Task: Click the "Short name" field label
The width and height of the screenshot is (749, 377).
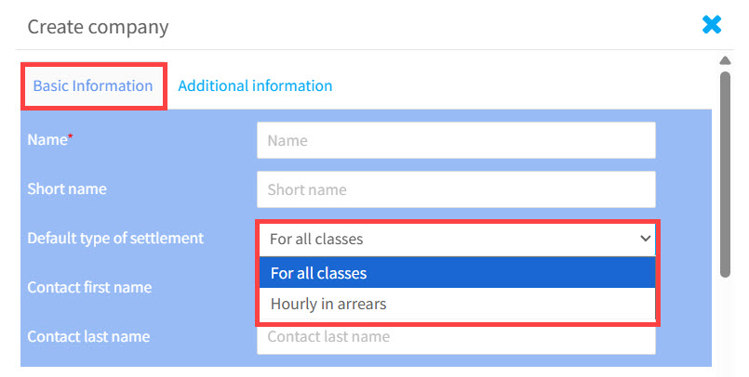Action: (67, 188)
